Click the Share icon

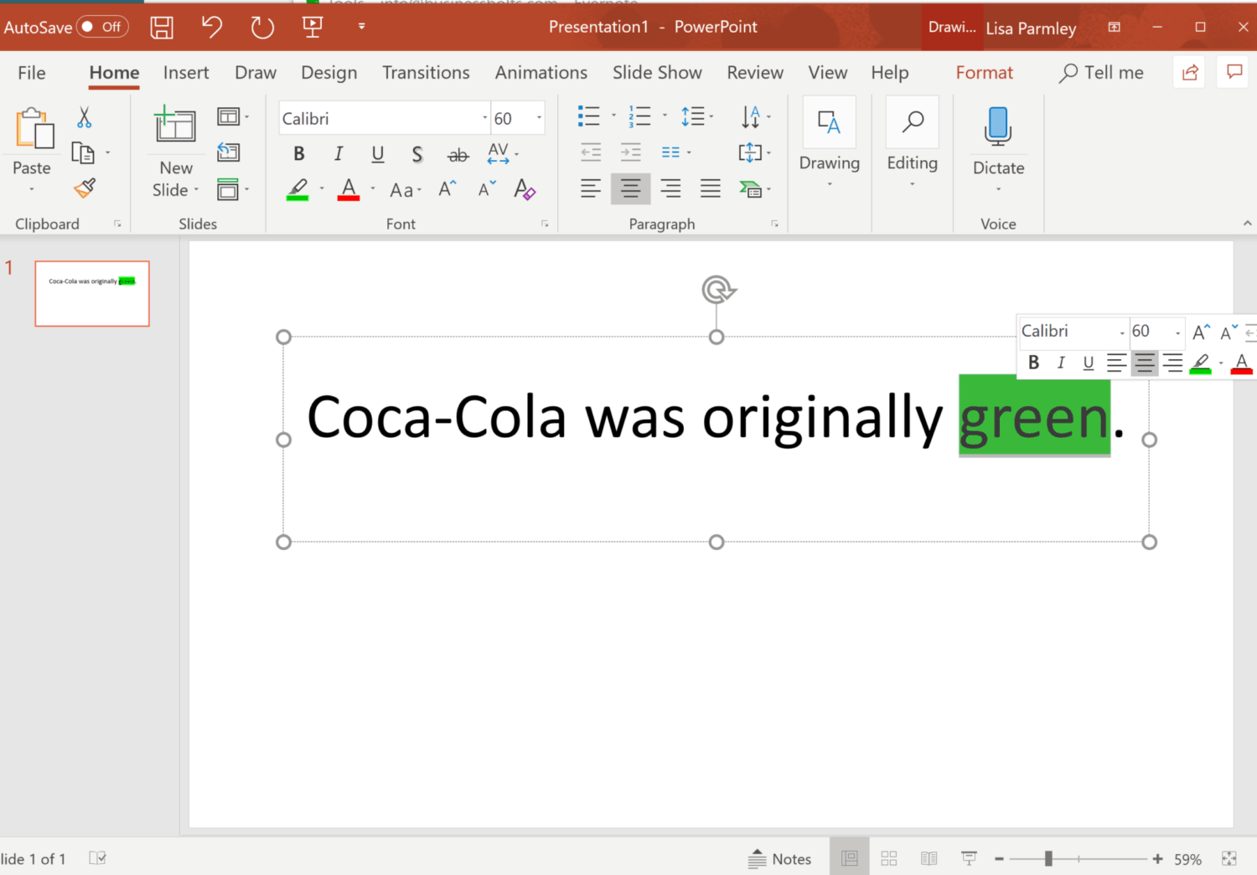(x=1190, y=73)
